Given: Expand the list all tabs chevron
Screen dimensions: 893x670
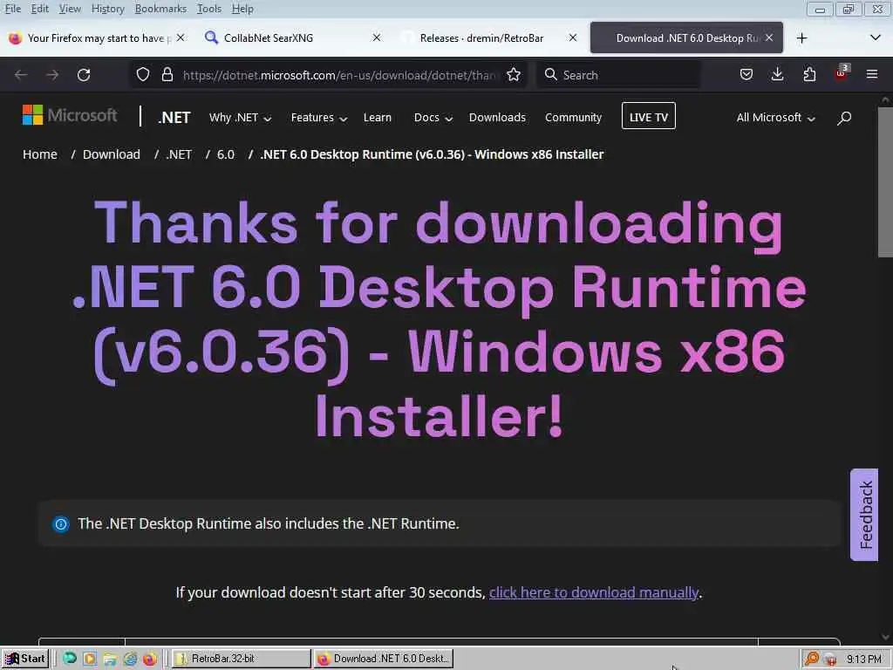Looking at the screenshot, I should tap(876, 38).
